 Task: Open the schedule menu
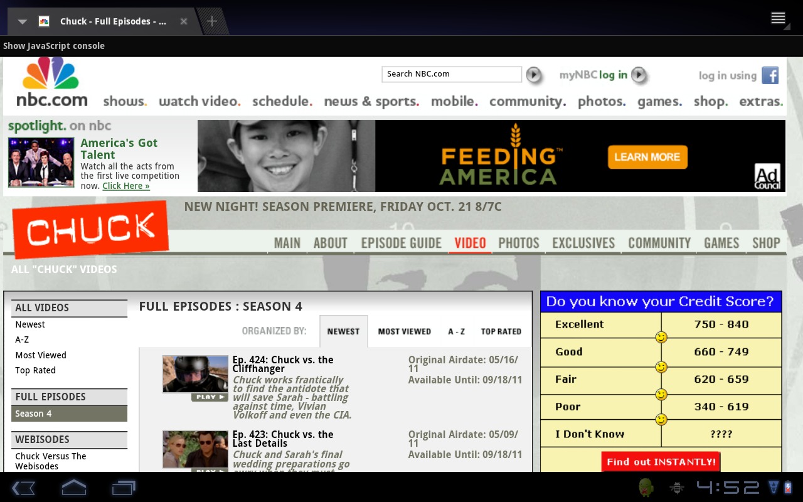282,101
